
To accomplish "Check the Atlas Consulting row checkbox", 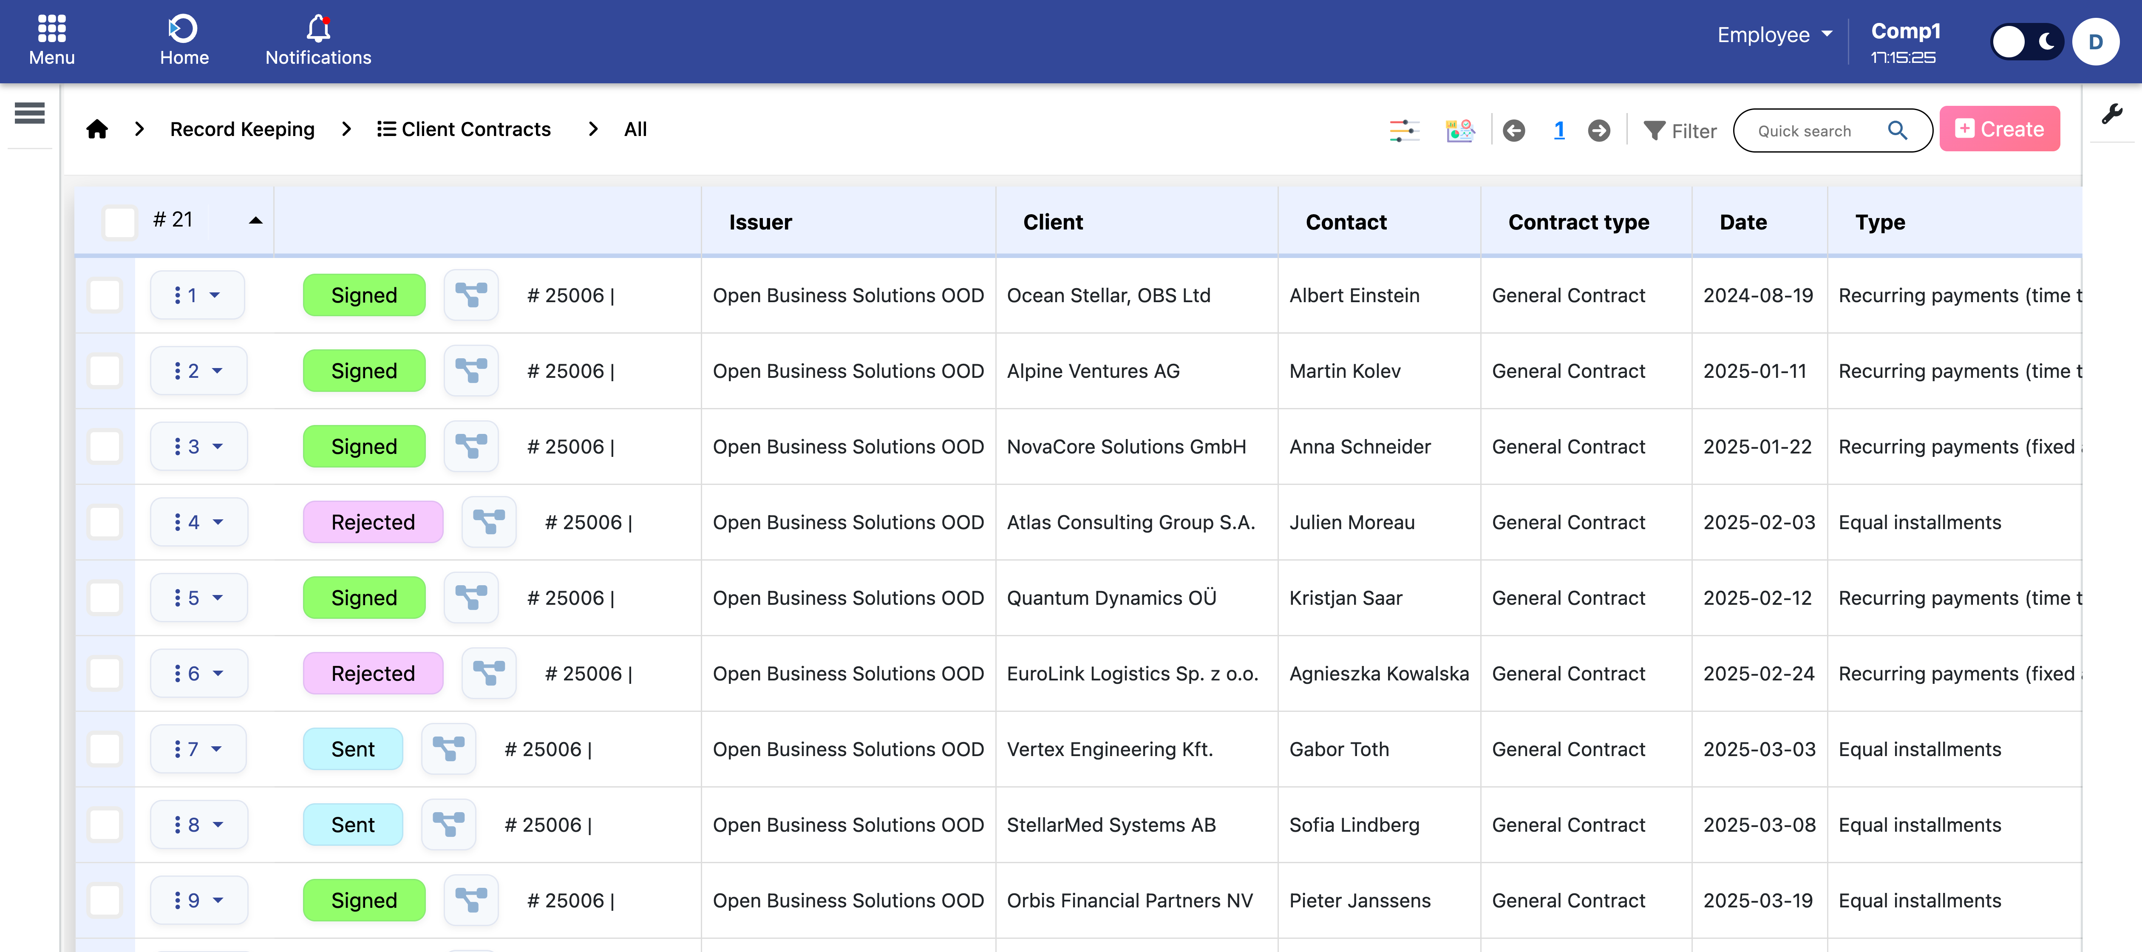I will tap(105, 522).
